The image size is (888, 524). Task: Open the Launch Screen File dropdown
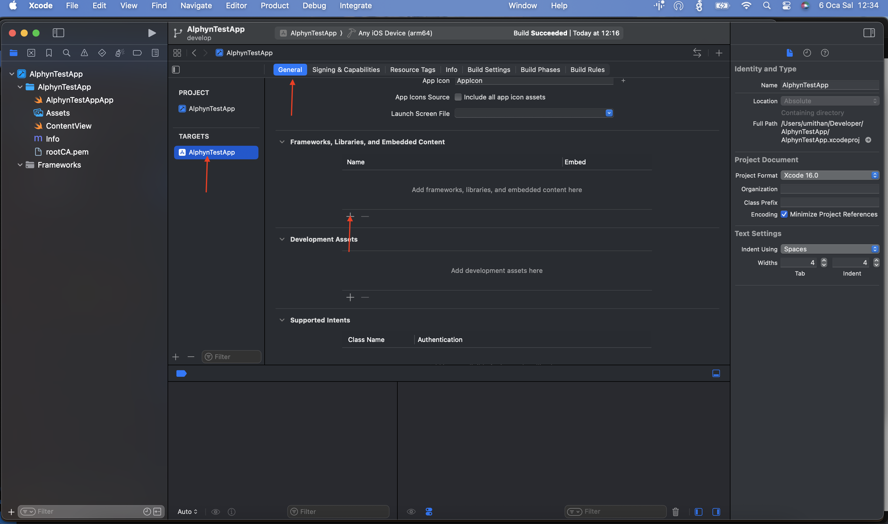pos(609,113)
